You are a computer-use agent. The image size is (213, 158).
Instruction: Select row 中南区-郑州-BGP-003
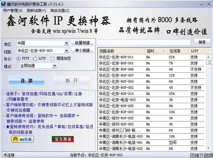click(151, 124)
